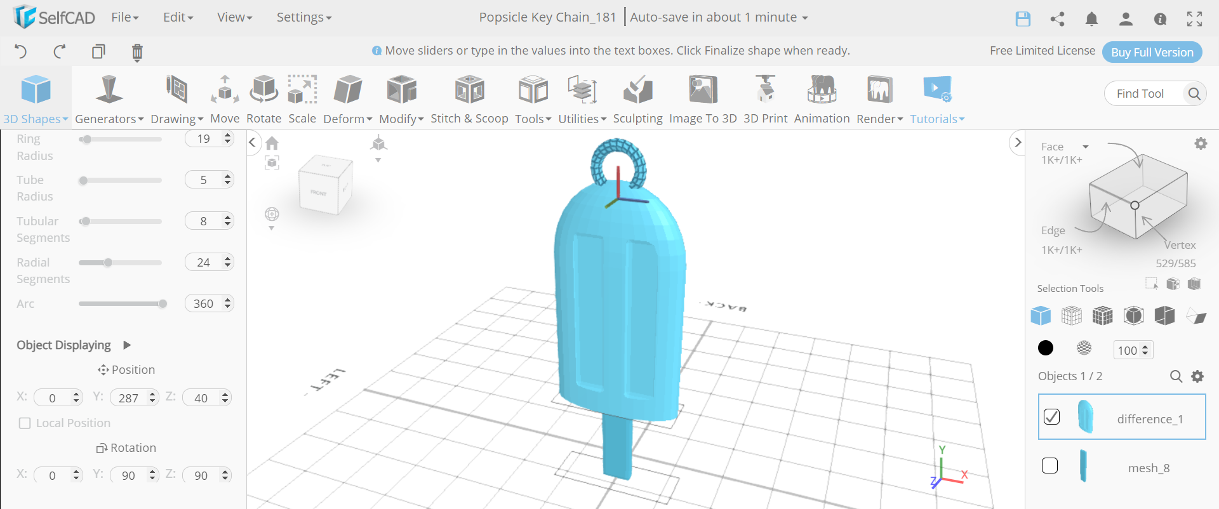Screen dimensions: 1219x509
Task: Check the mesh_8 object checkbox
Action: [x=1050, y=466]
